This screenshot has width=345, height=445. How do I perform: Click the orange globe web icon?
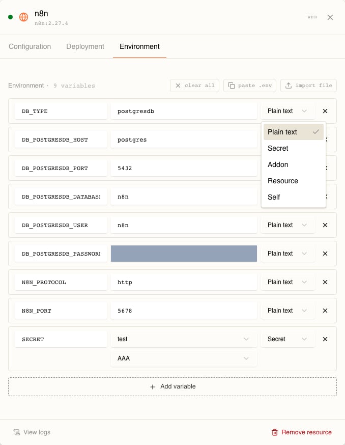coord(23,17)
